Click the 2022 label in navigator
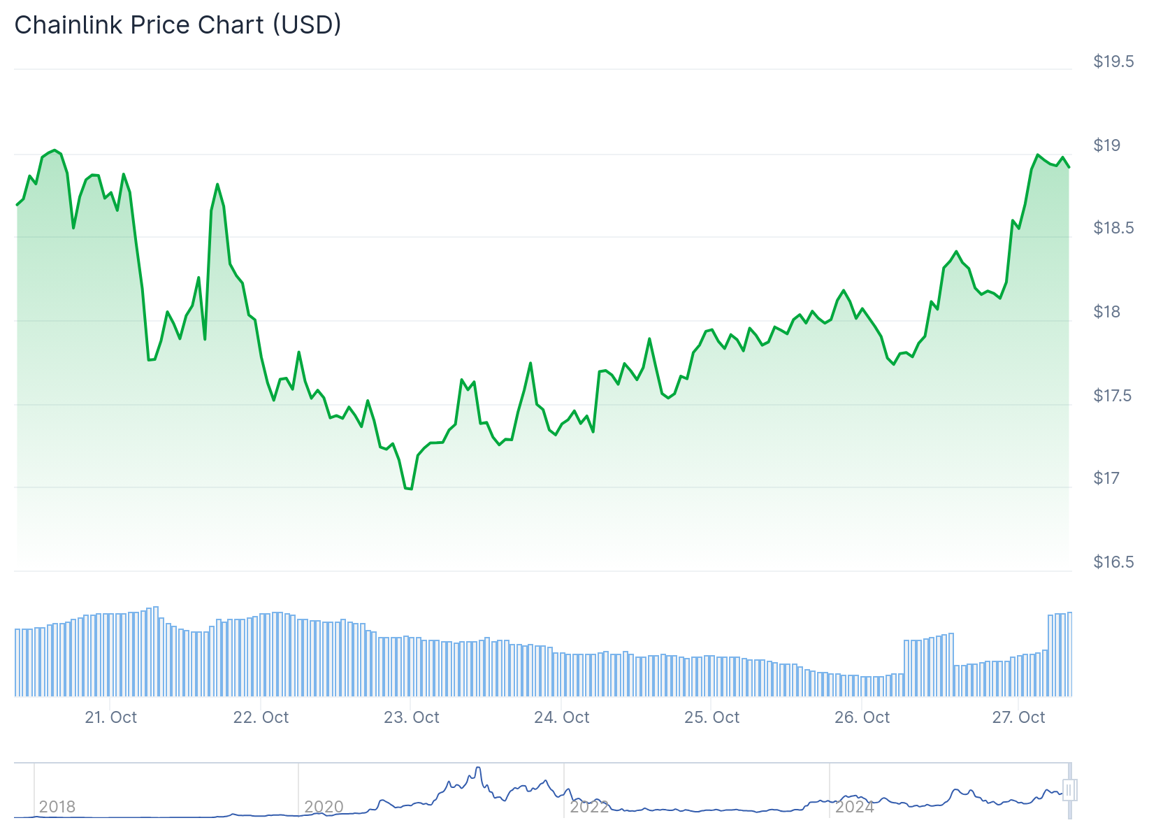Viewport: 1149px width, 839px height. coord(589,807)
